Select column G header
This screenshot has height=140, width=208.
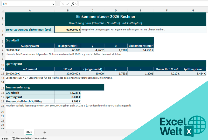point(193,10)
